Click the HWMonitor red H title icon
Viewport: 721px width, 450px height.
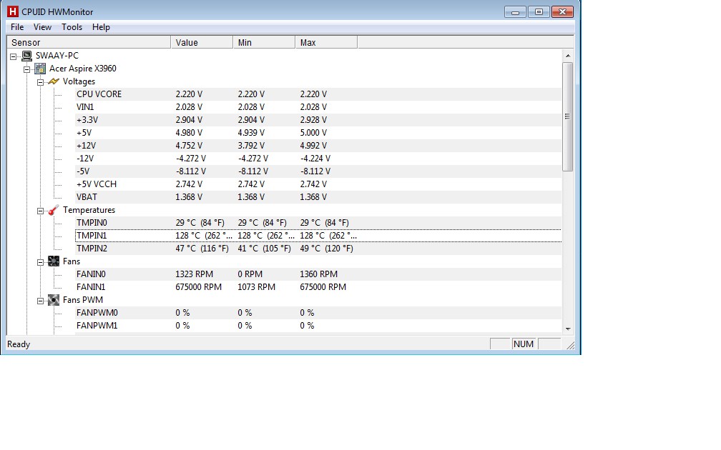pos(13,11)
